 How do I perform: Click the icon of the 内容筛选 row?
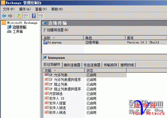click(x=46, y=93)
